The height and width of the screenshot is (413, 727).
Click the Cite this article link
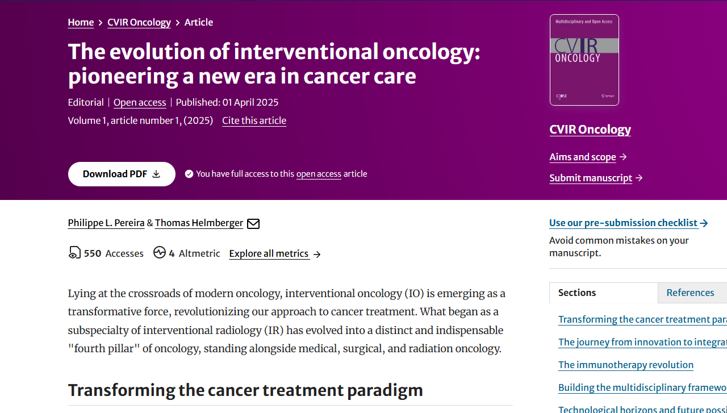pyautogui.click(x=254, y=120)
